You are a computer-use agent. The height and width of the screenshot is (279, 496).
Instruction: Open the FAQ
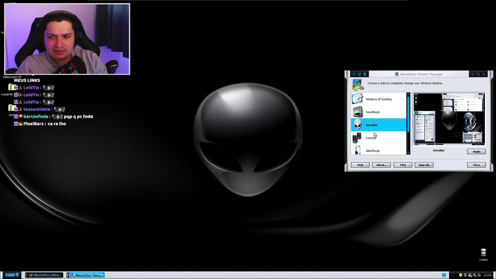click(403, 165)
